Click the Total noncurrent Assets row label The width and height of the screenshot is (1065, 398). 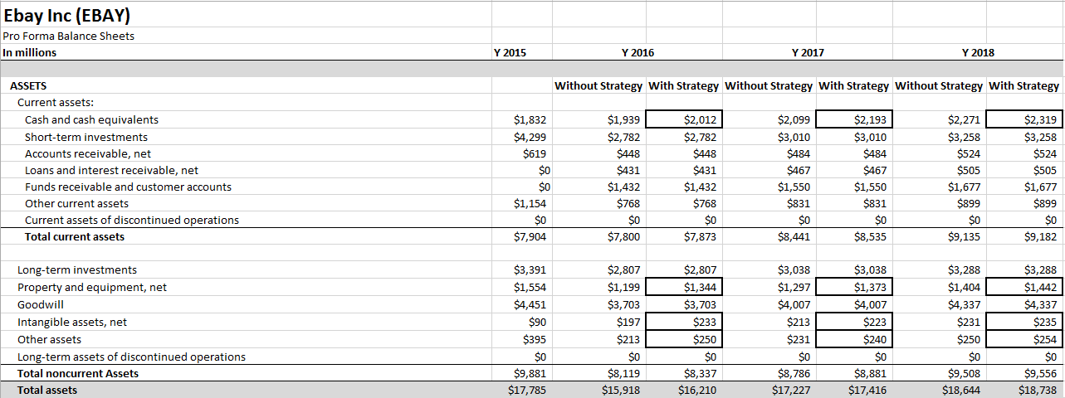78,373
